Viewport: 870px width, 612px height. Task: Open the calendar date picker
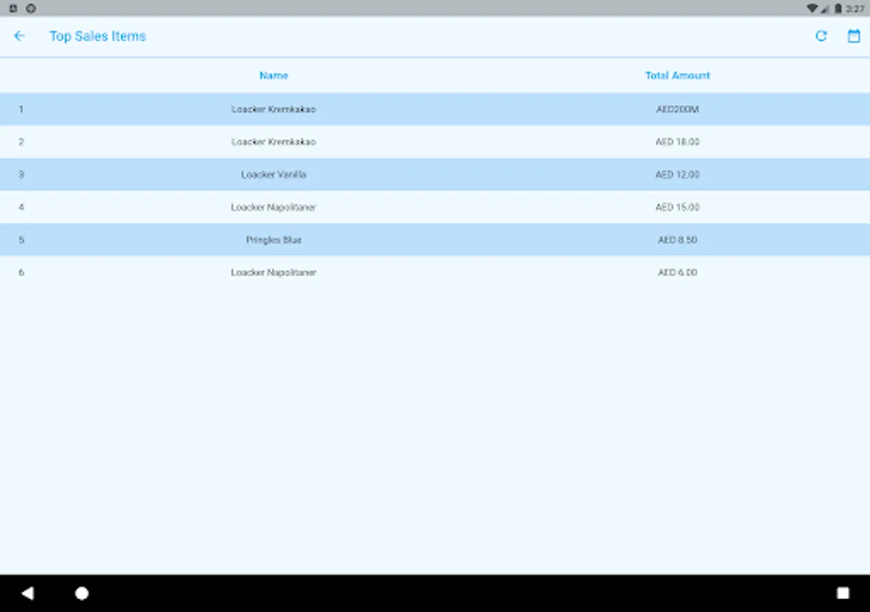[x=854, y=36]
